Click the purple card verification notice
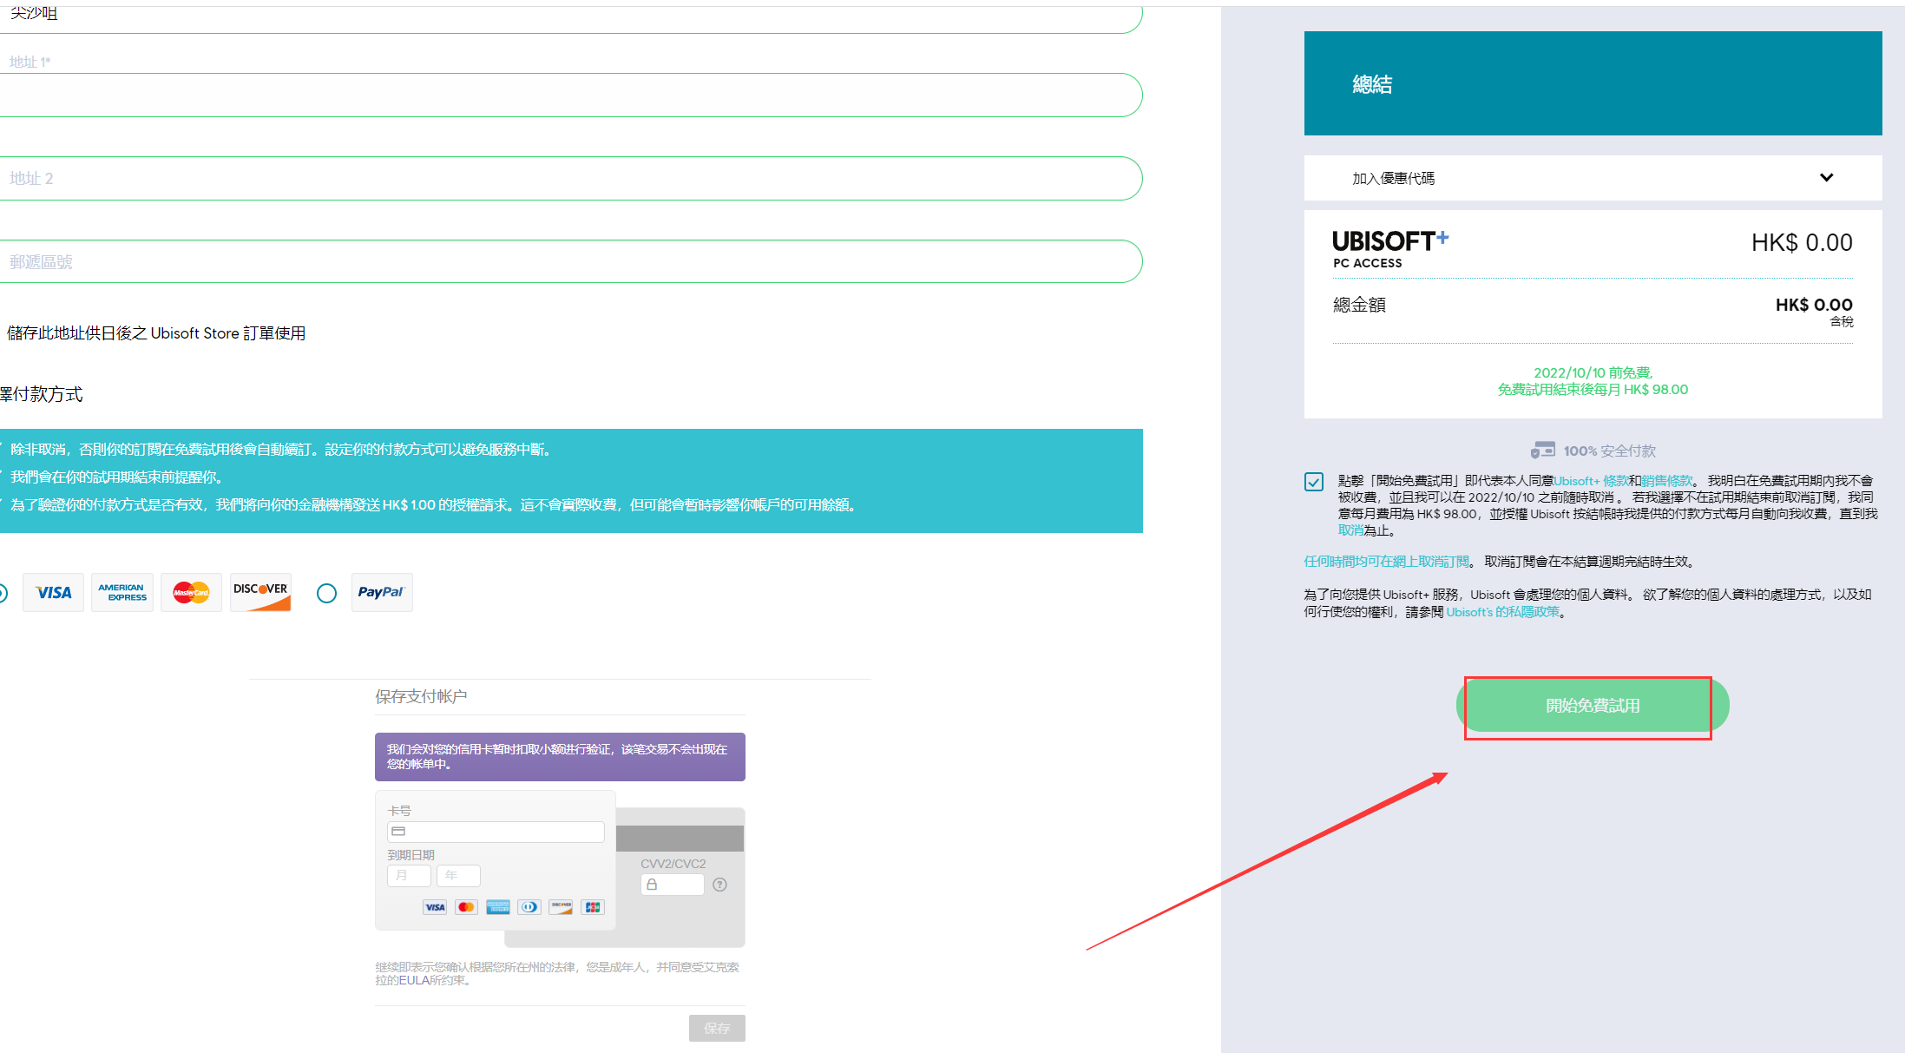 [x=560, y=757]
